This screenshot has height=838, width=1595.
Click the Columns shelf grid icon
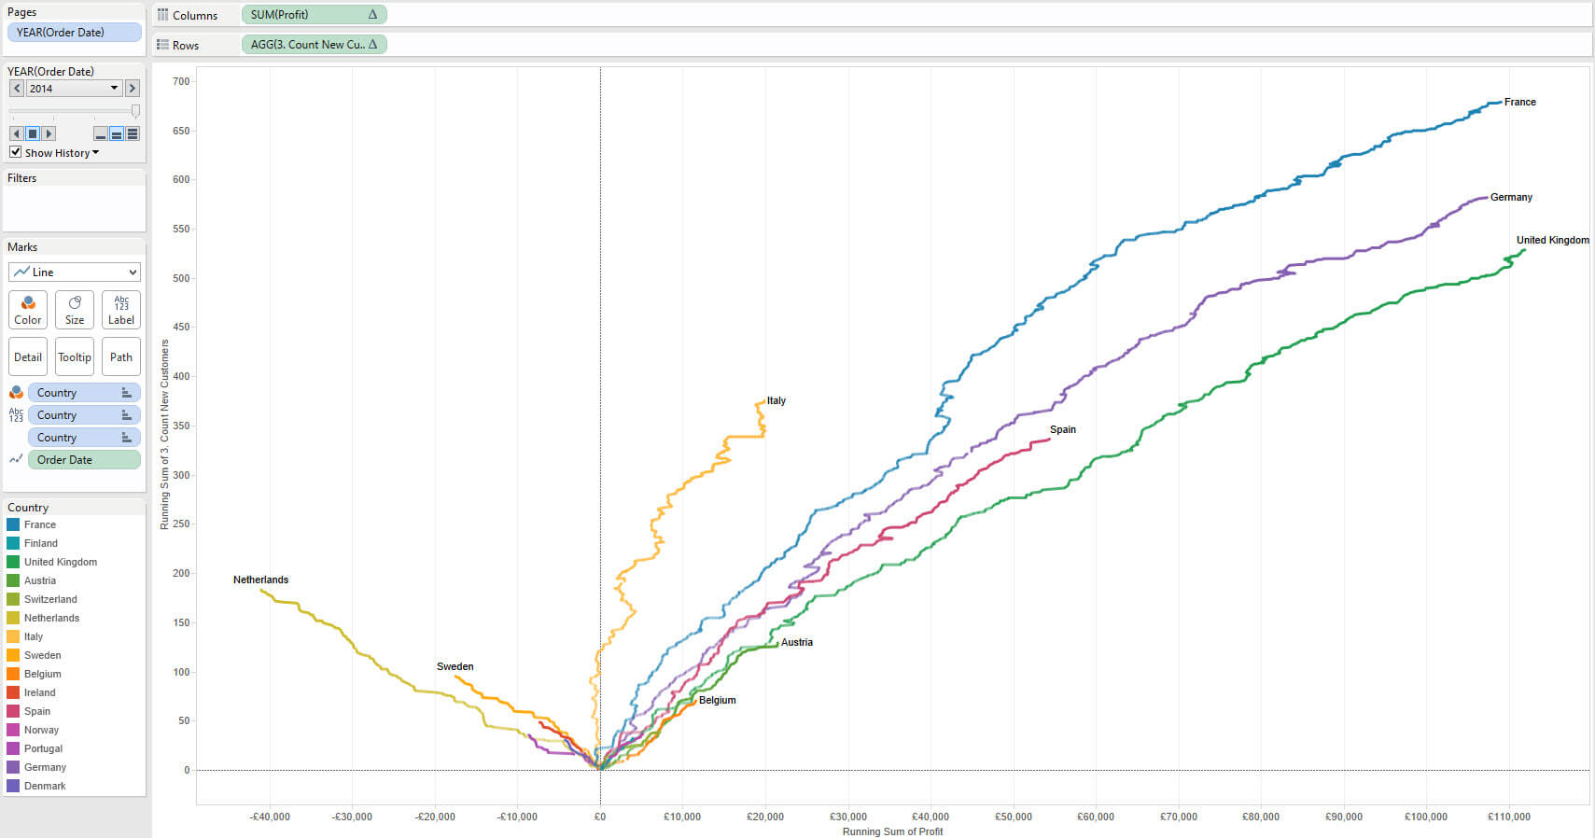[162, 15]
